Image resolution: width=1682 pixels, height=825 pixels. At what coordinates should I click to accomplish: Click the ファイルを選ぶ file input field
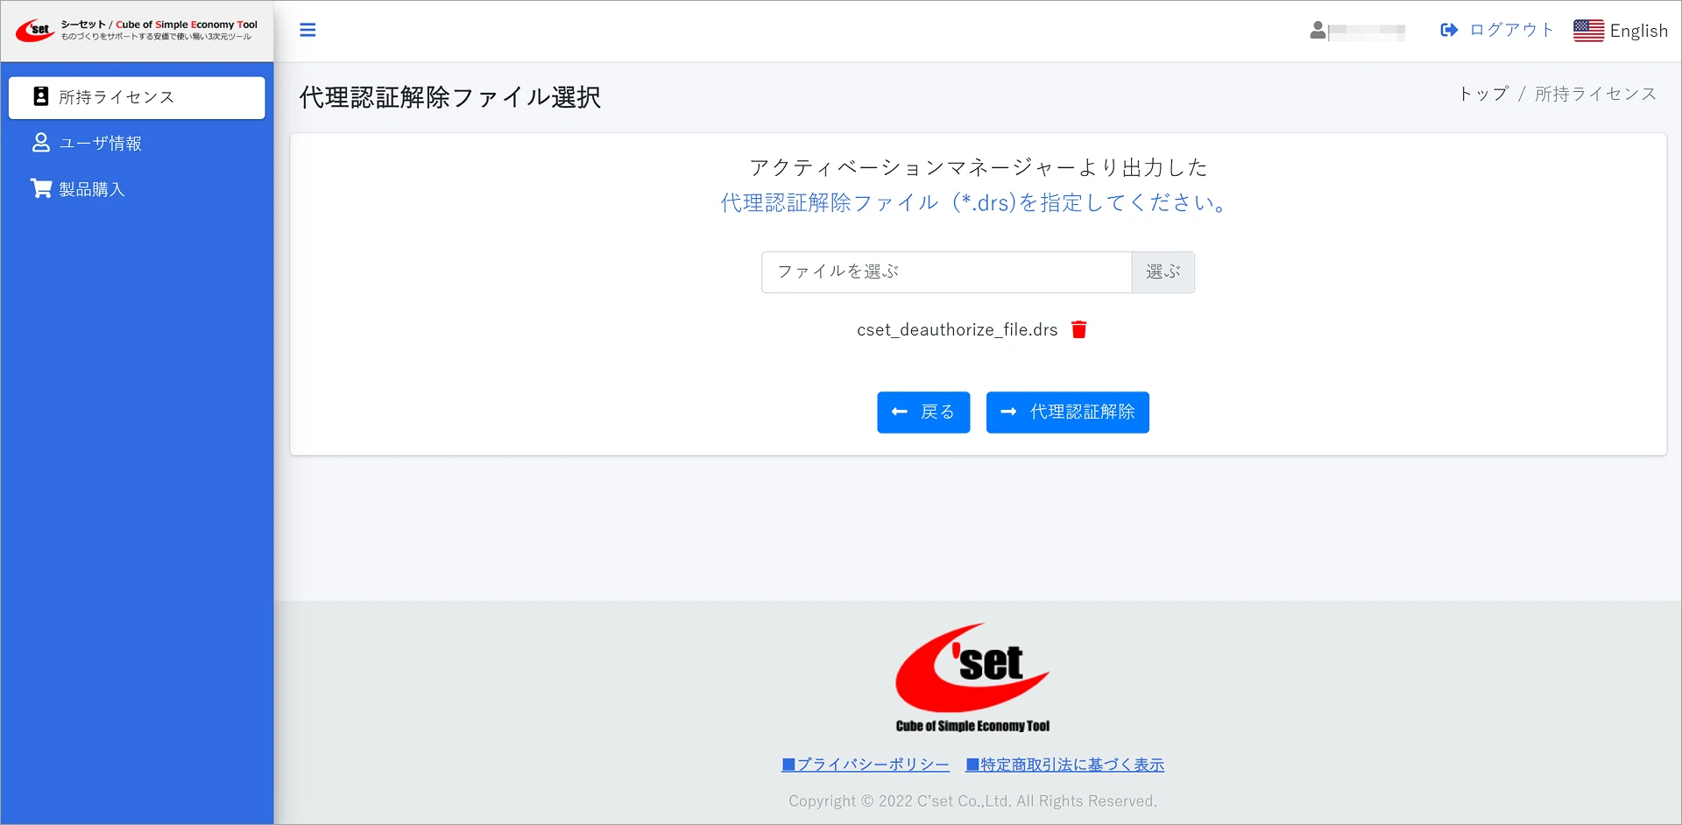[x=946, y=272]
